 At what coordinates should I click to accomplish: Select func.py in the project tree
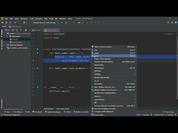point(15,39)
